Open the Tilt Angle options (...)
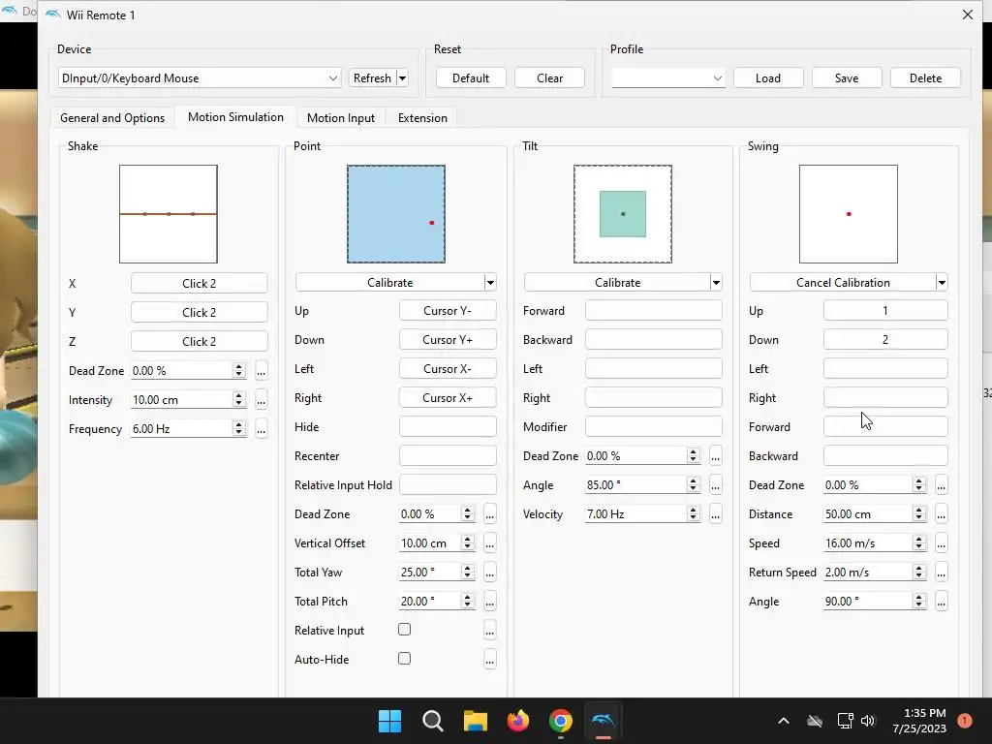The width and height of the screenshot is (992, 744). (716, 485)
